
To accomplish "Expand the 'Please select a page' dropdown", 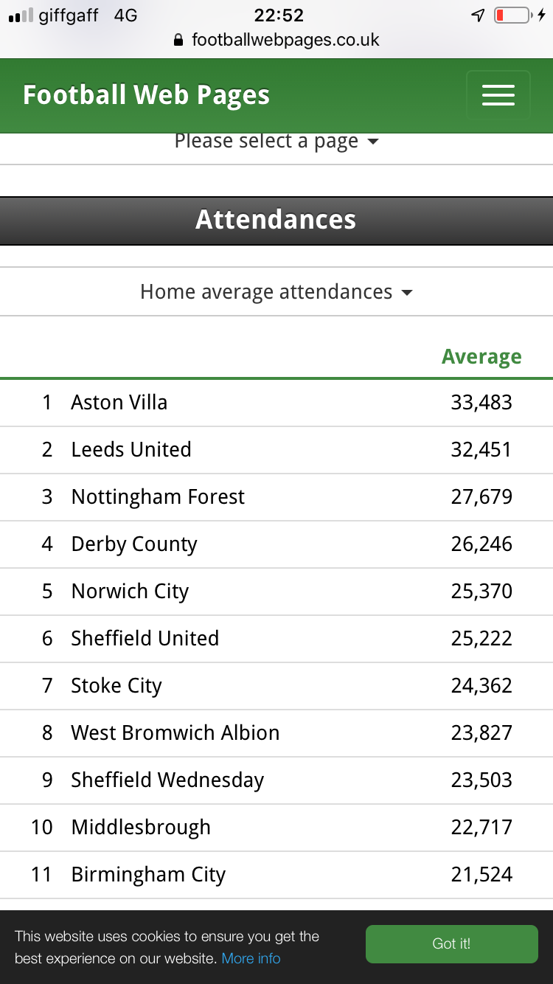I will [x=276, y=141].
